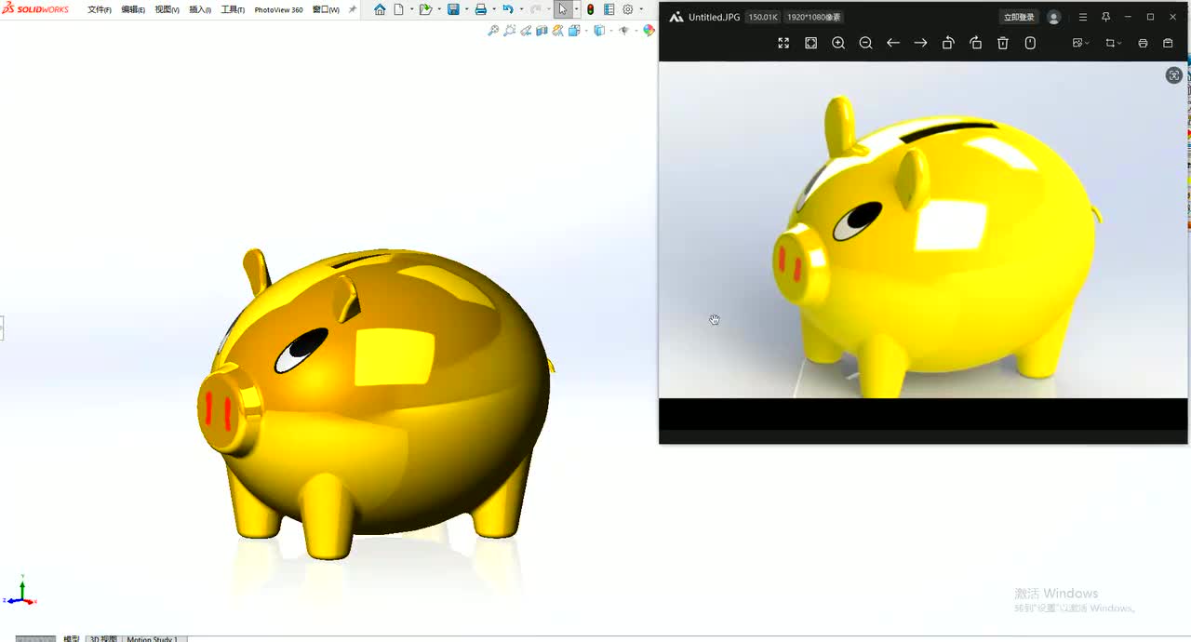Expand the Options gear dropdown arrow
Screen dimensions: 1191x642
tap(641, 9)
